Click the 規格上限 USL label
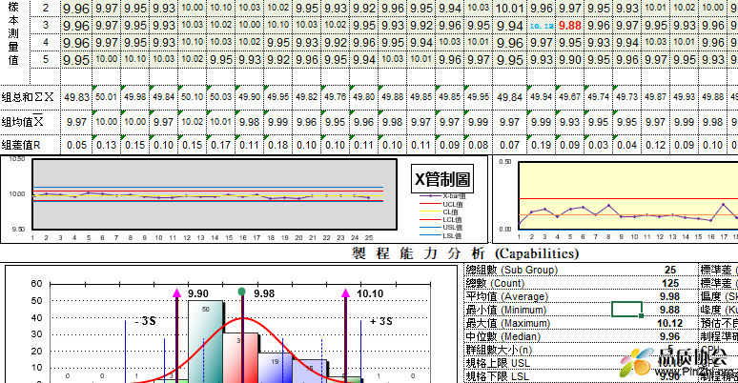This screenshot has width=738, height=383. (498, 363)
